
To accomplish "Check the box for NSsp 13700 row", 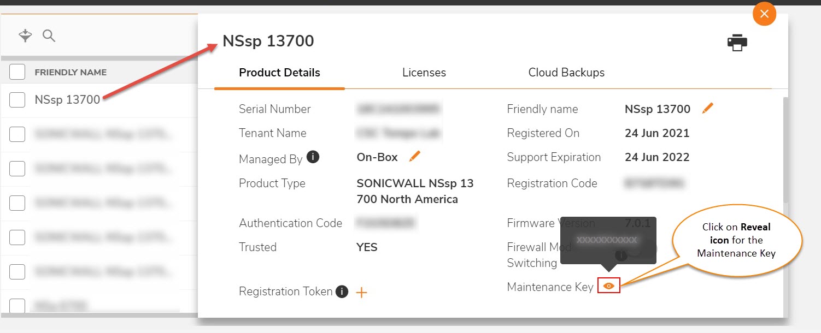I will (17, 100).
